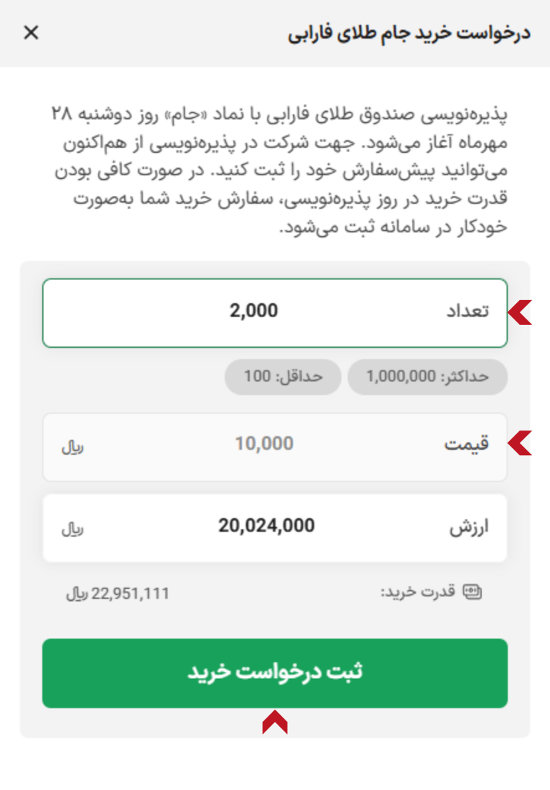Click the قیمت field label
The height and width of the screenshot is (790, 550).
coord(467,444)
